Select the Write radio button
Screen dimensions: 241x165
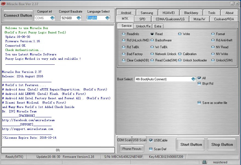point(184,34)
